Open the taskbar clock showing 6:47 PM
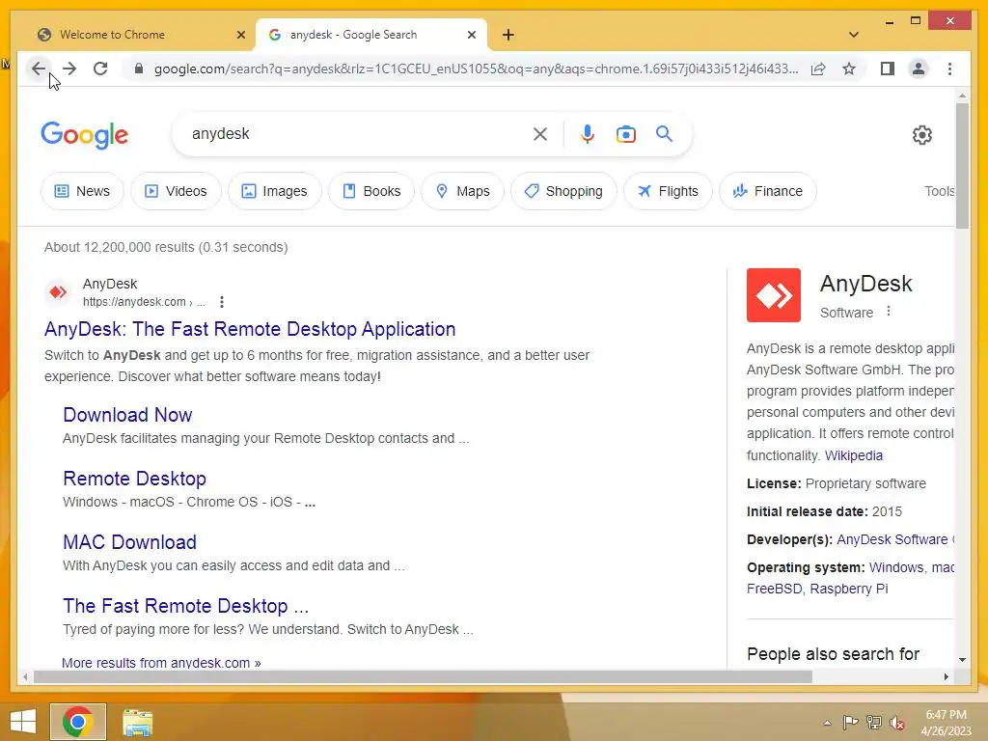 coord(946,723)
